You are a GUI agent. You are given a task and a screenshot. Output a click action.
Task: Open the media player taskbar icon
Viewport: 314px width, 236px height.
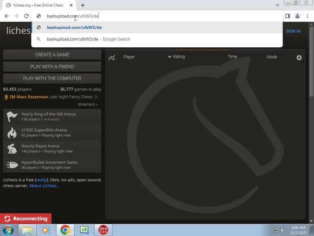46,230
